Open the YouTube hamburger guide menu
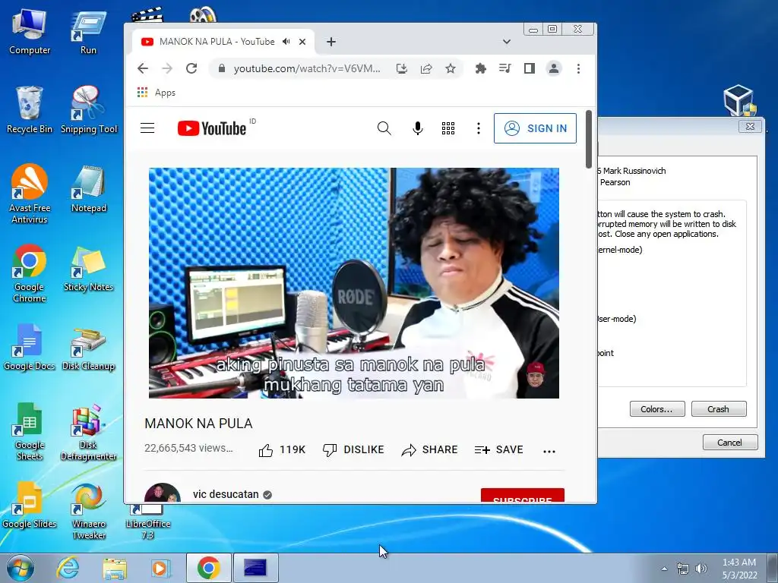This screenshot has width=778, height=583. coord(147,128)
